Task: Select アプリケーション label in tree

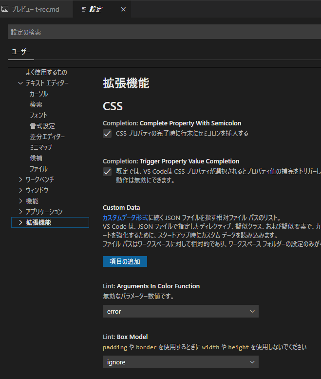Action: (x=44, y=212)
